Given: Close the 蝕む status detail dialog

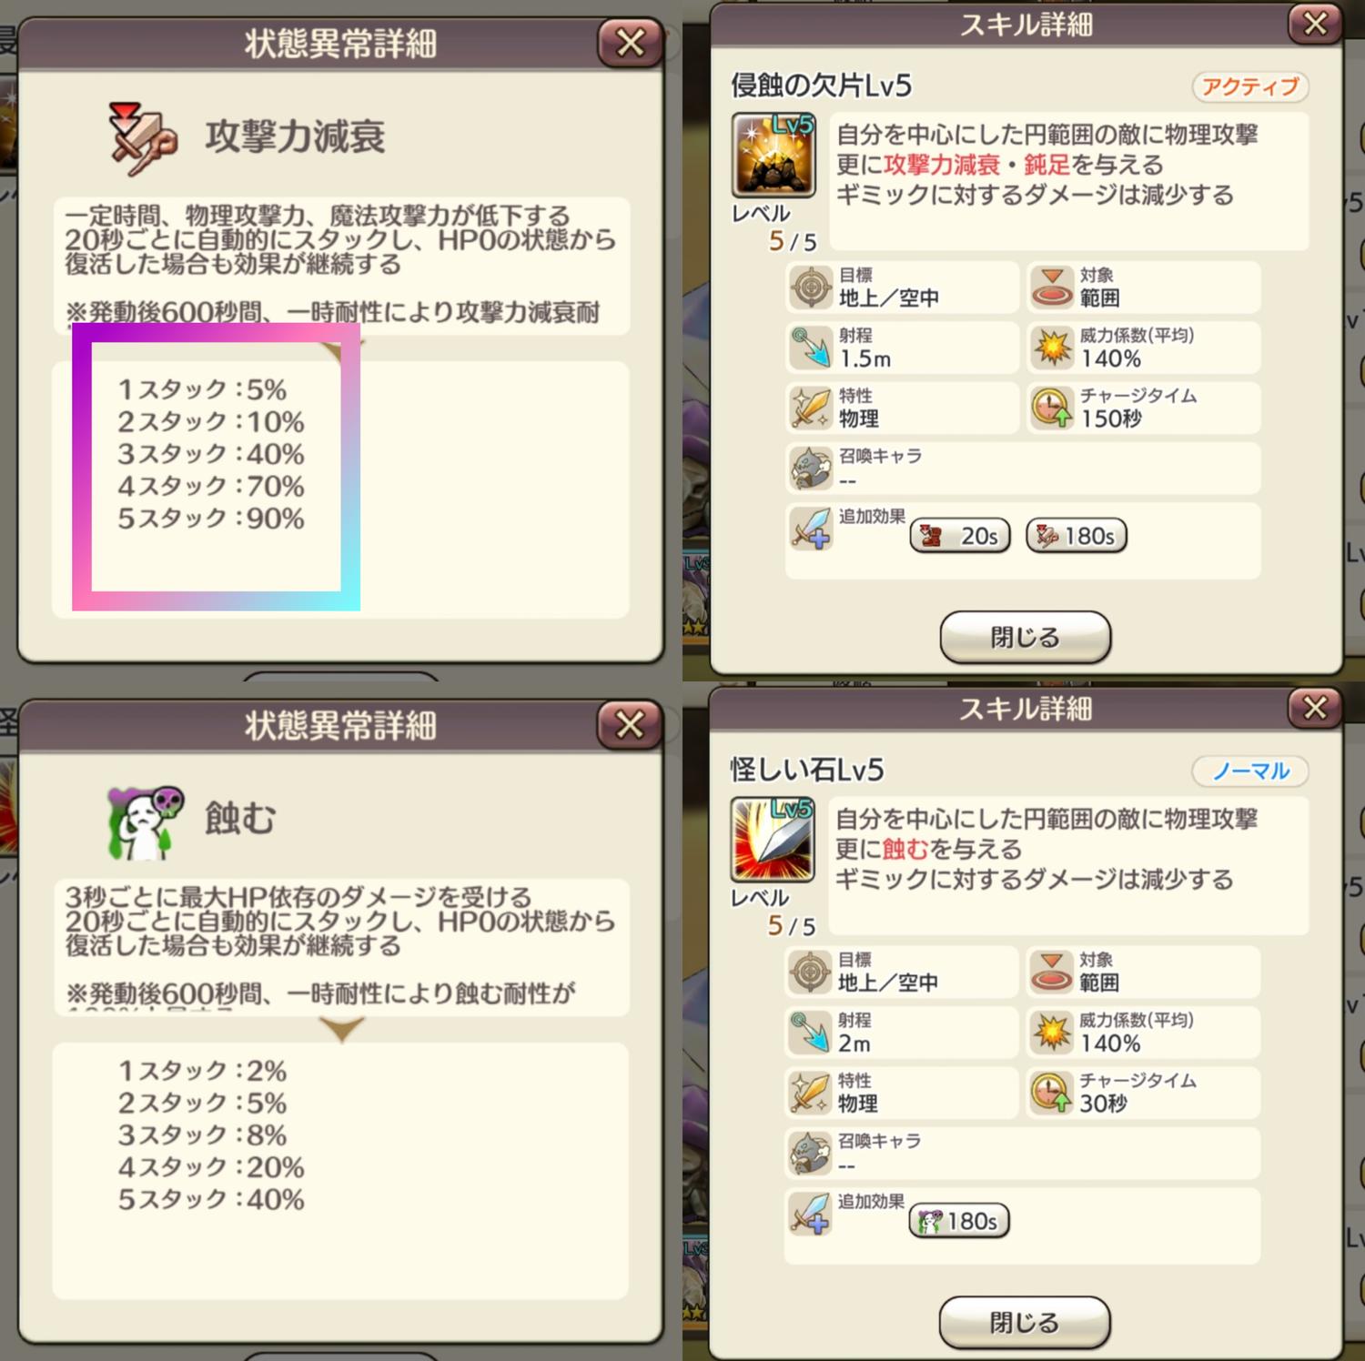Looking at the screenshot, I should tap(631, 725).
